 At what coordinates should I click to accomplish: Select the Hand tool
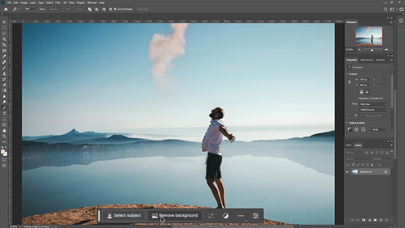pos(4,130)
